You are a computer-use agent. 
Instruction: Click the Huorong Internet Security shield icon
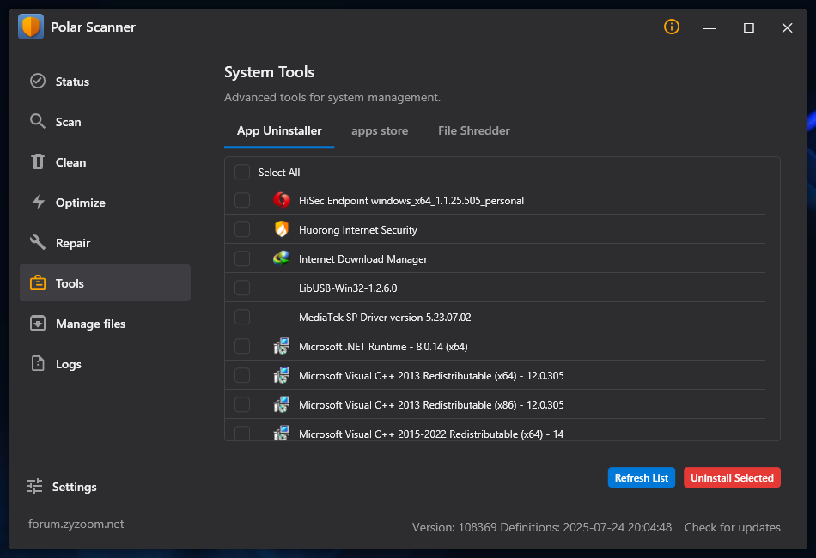point(282,229)
